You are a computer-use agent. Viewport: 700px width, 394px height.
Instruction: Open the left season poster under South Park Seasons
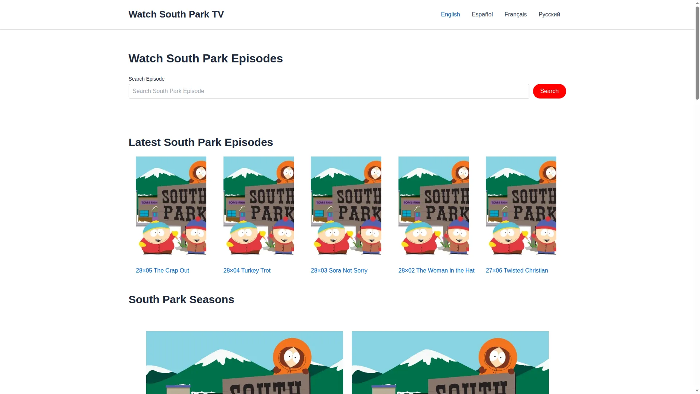pos(245,363)
